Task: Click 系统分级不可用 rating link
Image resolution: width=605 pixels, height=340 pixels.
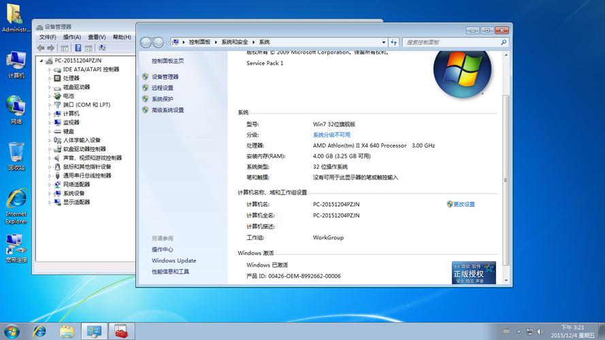Action: coord(332,135)
